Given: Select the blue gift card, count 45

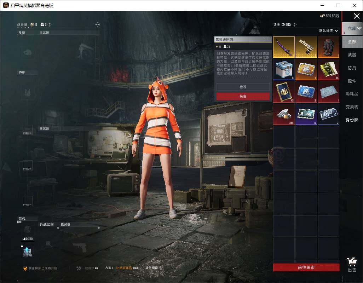Looking at the screenshot, I should [x=284, y=92].
